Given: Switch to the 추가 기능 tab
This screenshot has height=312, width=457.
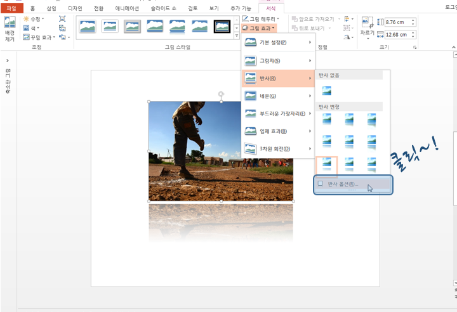Looking at the screenshot, I should click(241, 8).
